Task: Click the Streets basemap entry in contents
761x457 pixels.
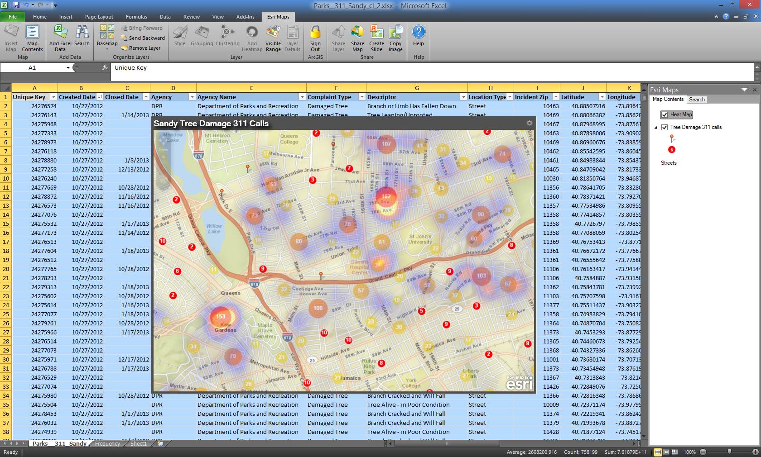Action: pyautogui.click(x=669, y=163)
